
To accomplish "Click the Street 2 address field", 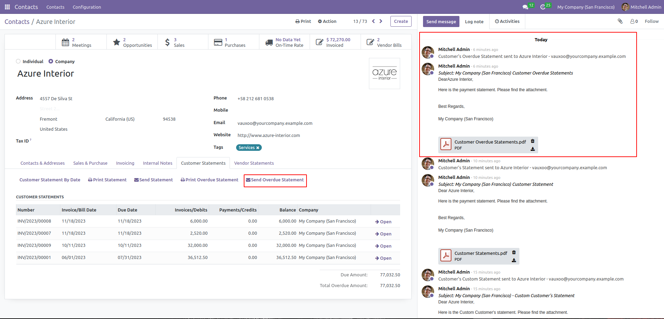I will pos(50,109).
